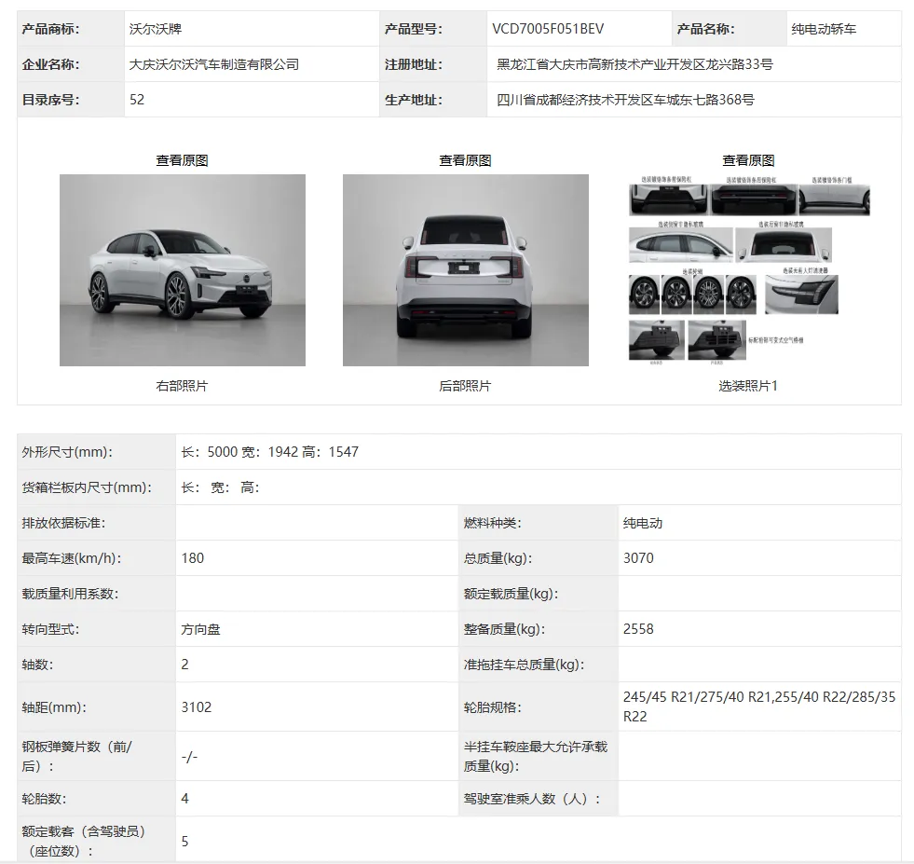The width and height of the screenshot is (914, 864).
Task: Select product name 纯电动轿车
Action: (824, 29)
